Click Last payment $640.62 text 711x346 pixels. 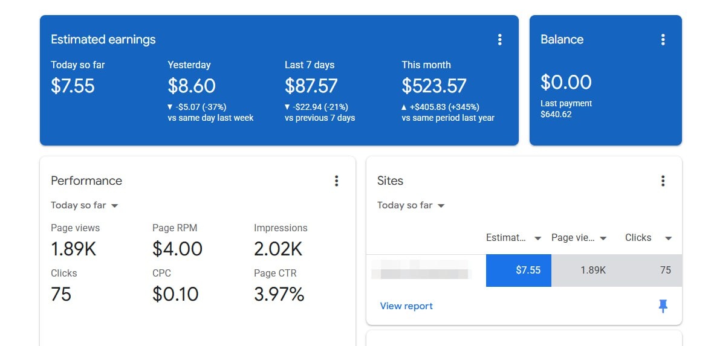(566, 109)
